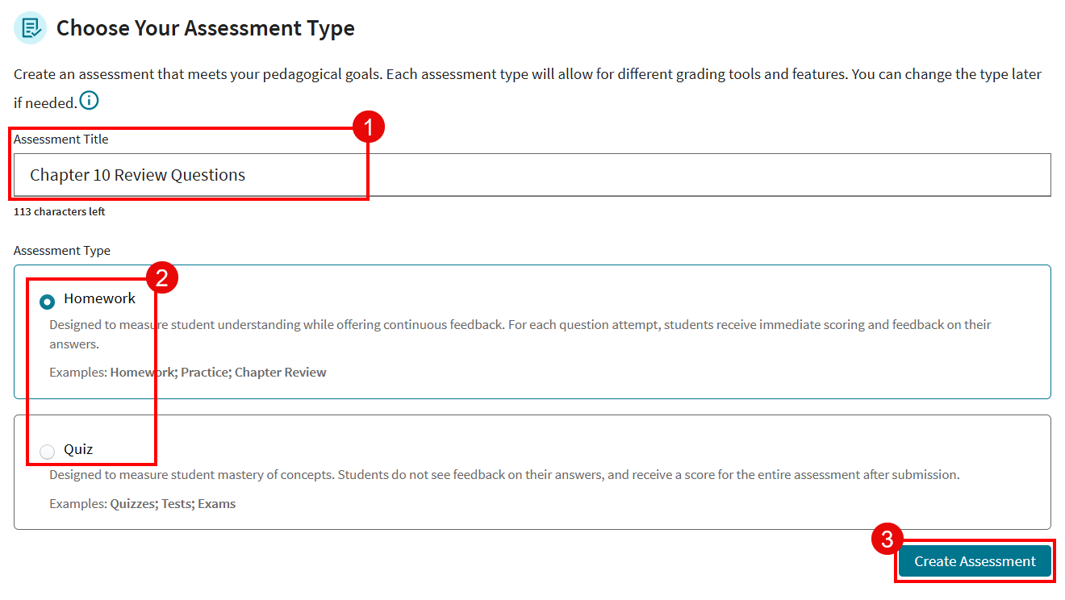Click the 'Choose Your Assessment Type' heading
Viewport: 1065px width, 600px height.
point(205,28)
